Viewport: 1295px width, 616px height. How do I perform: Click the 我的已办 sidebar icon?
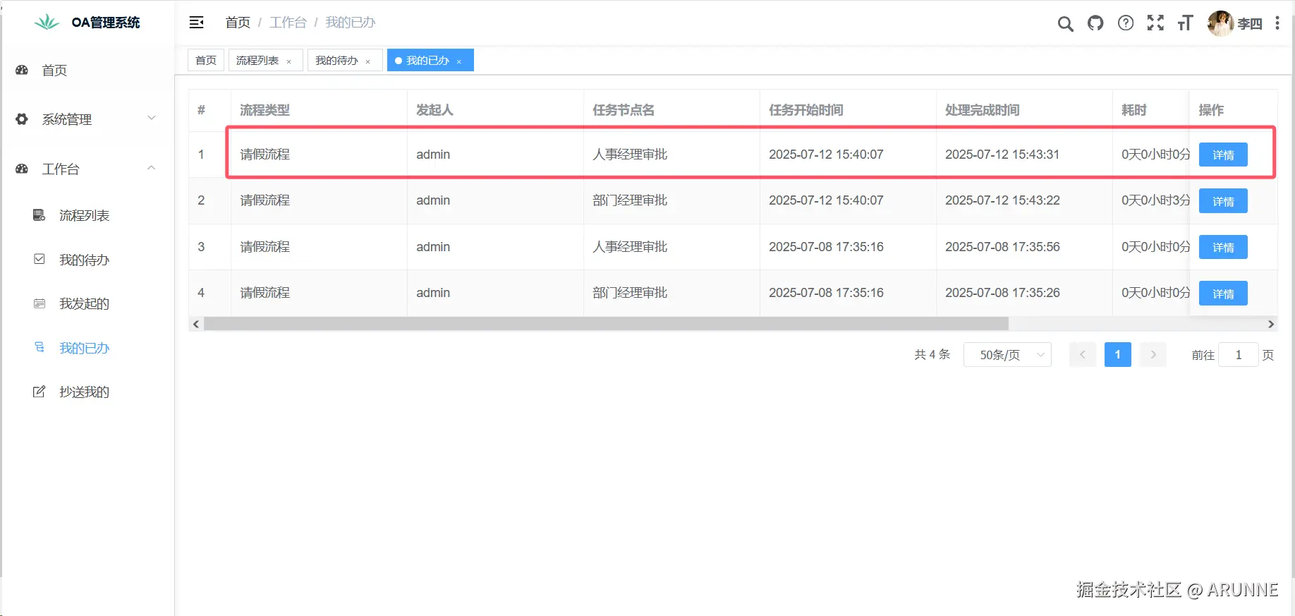pos(39,347)
